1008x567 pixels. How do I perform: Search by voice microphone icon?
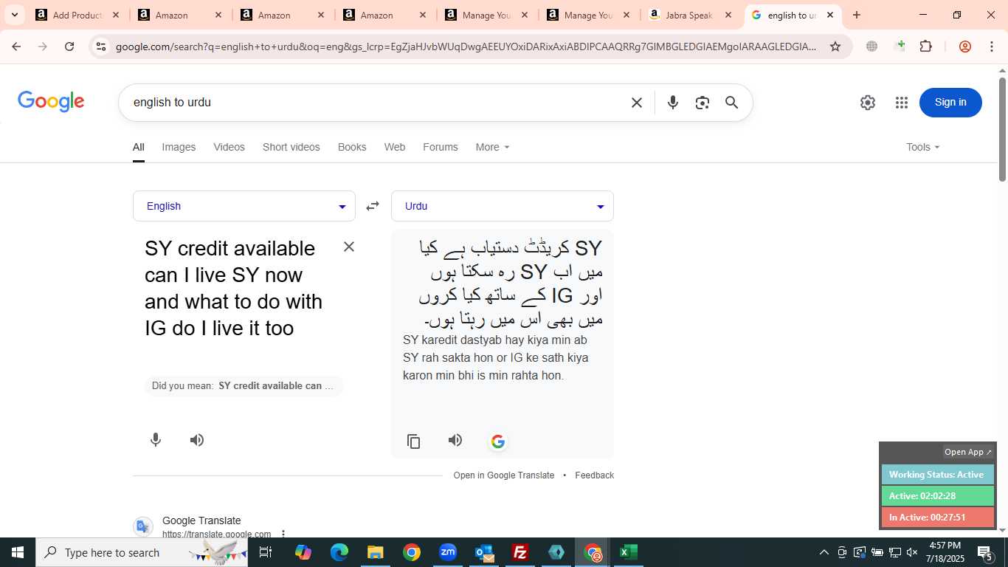tap(672, 103)
